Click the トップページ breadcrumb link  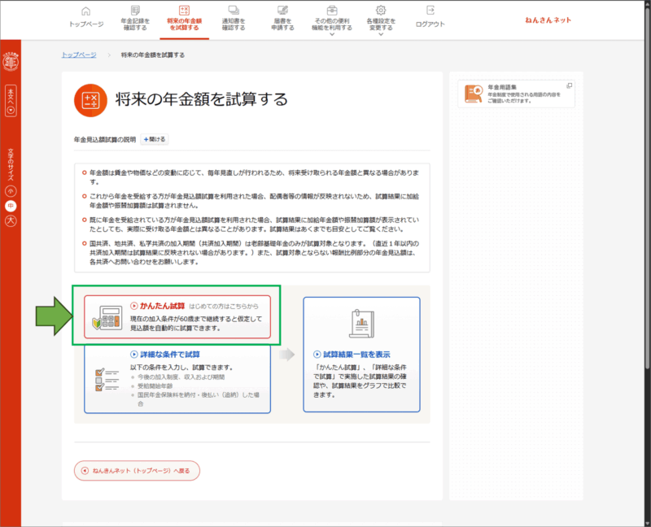(78, 54)
